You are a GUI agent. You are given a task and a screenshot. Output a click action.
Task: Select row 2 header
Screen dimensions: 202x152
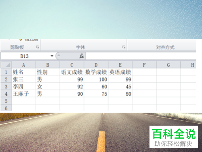coord(6,79)
